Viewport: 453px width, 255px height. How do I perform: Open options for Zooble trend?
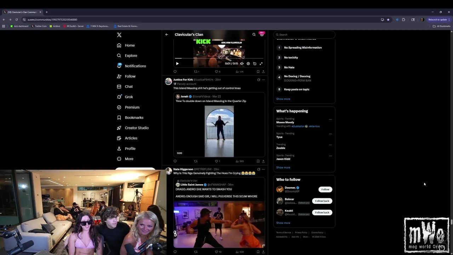pyautogui.click(x=331, y=145)
